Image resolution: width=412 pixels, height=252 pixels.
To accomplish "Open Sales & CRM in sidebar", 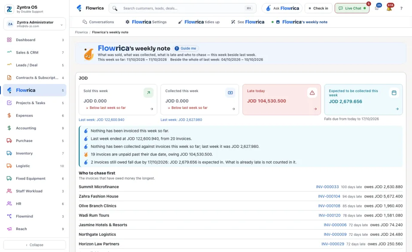I will (35, 52).
